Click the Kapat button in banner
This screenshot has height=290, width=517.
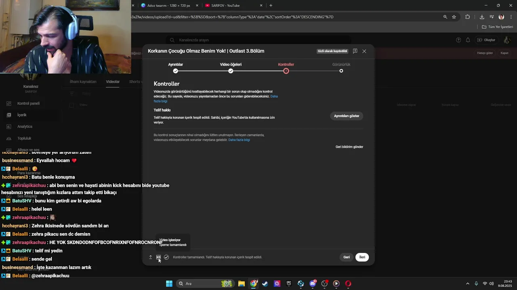click(504, 53)
